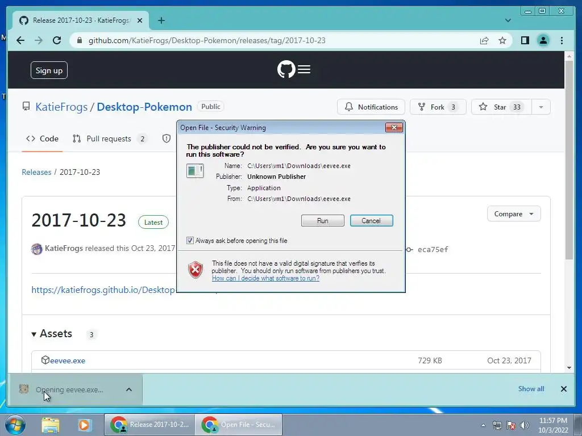Open Chrome three-dot menu

tap(562, 40)
